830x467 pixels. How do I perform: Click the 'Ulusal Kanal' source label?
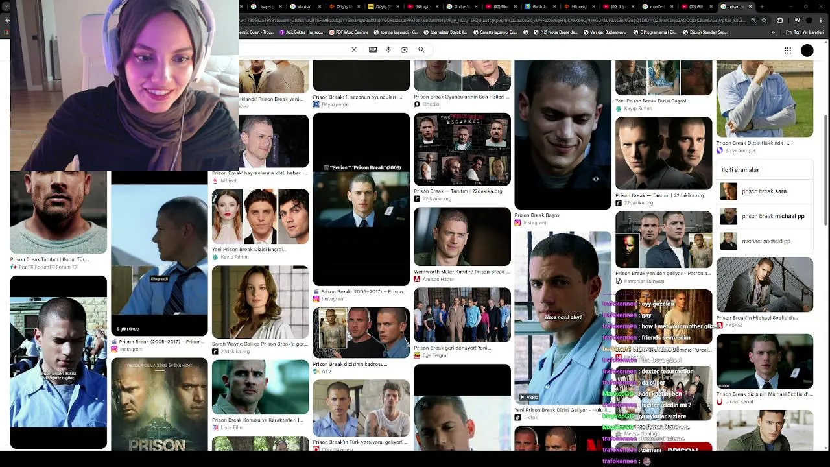coord(740,401)
